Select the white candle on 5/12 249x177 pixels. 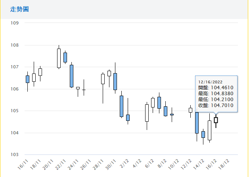147,113
